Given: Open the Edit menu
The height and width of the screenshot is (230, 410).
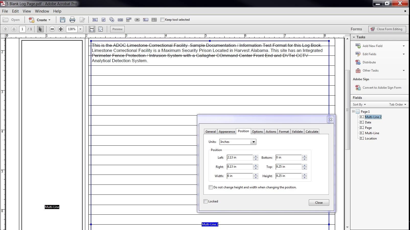Looking at the screenshot, I should pyautogui.click(x=15, y=11).
